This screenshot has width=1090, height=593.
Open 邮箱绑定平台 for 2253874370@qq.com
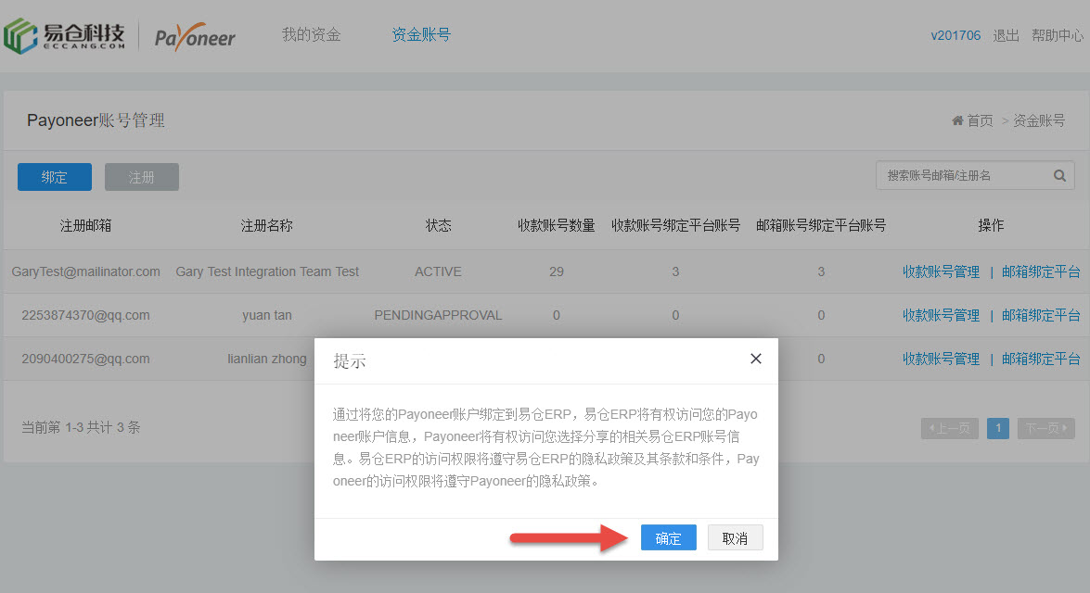pos(1041,315)
